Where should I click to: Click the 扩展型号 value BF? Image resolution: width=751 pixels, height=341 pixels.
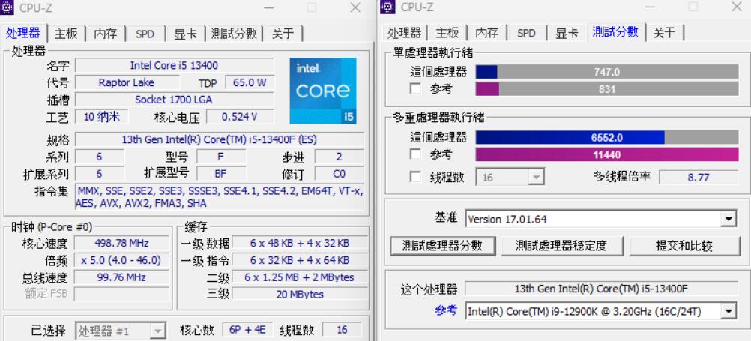tap(221, 173)
